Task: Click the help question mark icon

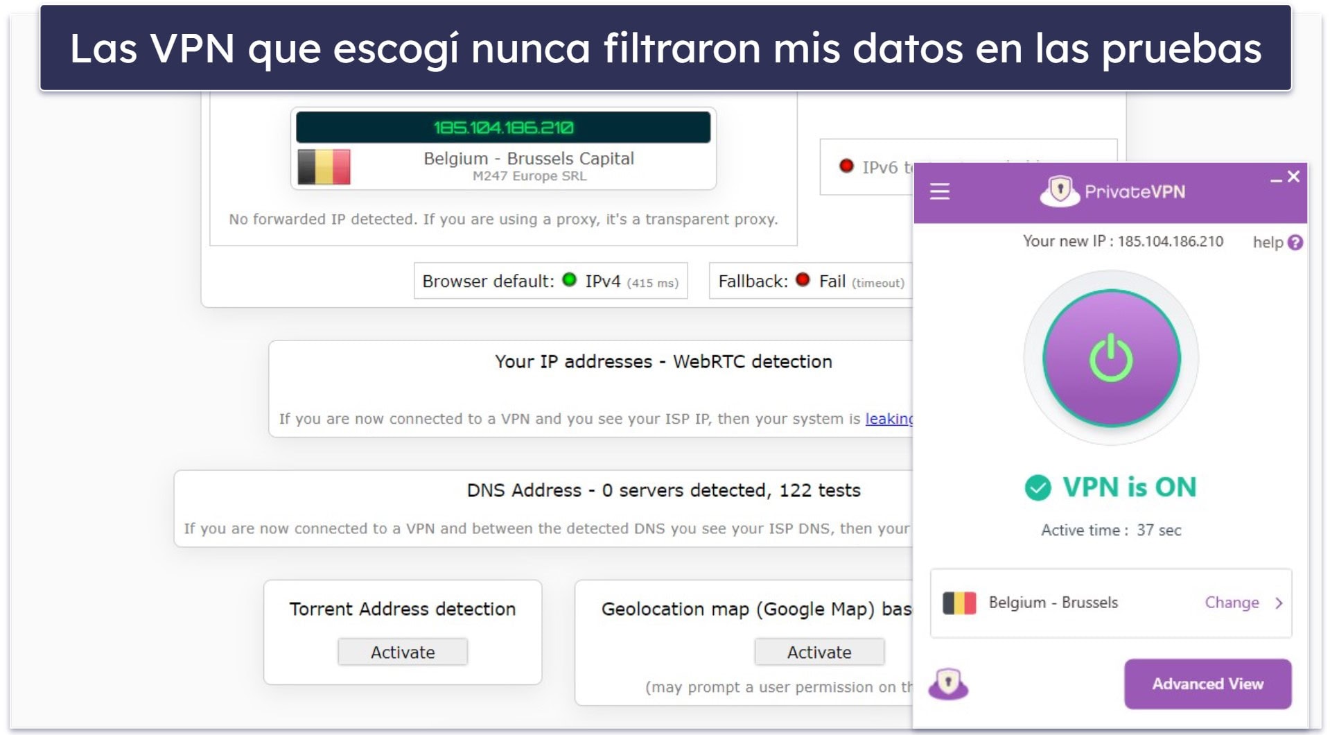Action: coord(1295,243)
